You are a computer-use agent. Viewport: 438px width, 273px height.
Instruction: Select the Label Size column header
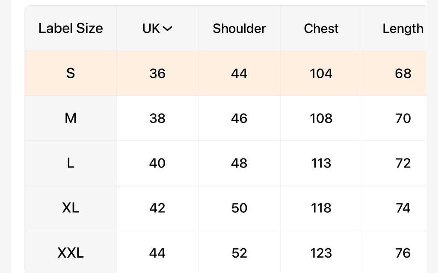point(71,28)
